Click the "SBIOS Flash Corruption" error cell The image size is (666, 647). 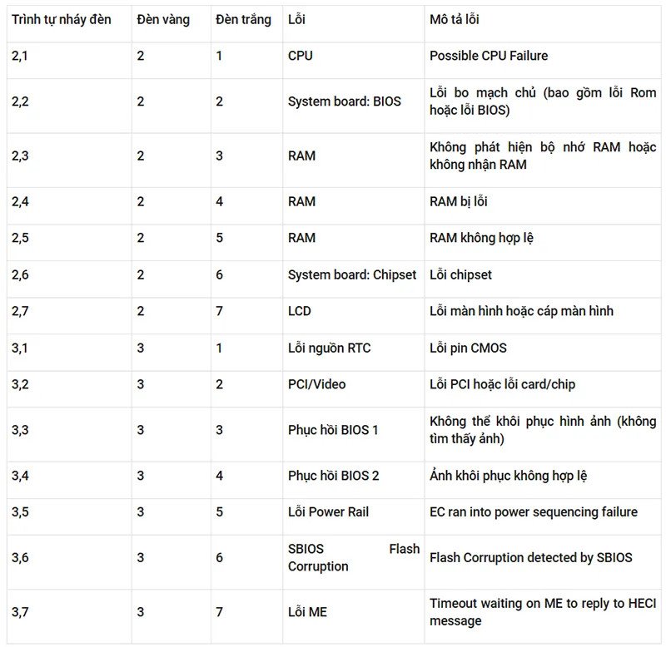[353, 557]
